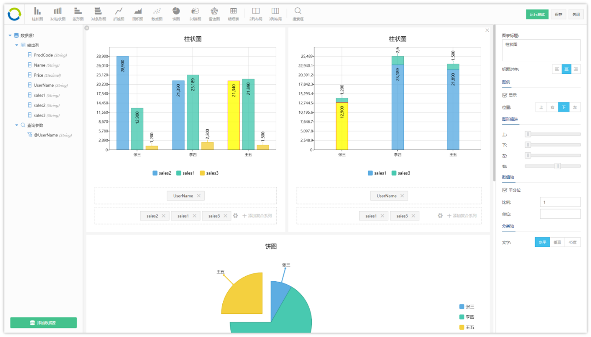This screenshot has height=337, width=591.
Task: Choose the 雷达图 radar chart icon
Action: [214, 14]
